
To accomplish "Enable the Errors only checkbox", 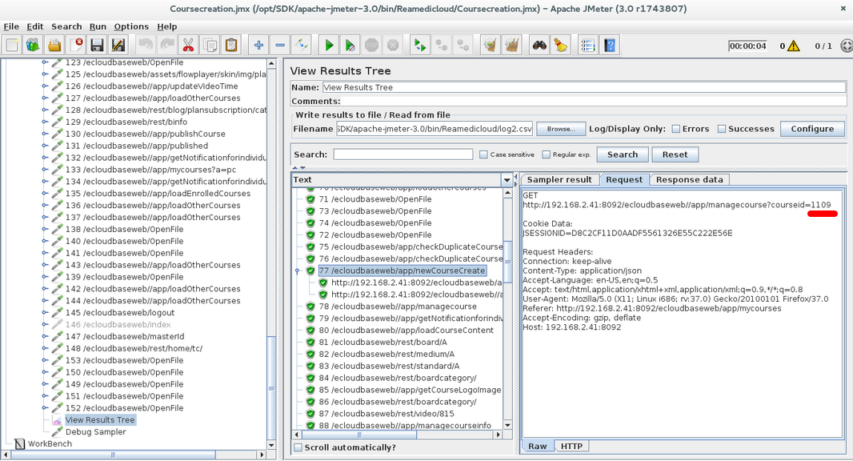I will click(676, 129).
